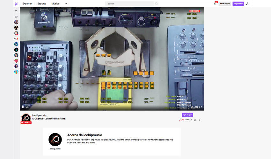
Task: Share the stream using the share icon
Action: [x=195, y=120]
